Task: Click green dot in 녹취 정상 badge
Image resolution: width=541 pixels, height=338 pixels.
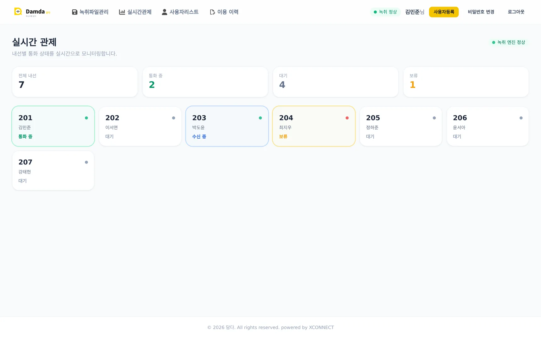Action: tap(375, 12)
